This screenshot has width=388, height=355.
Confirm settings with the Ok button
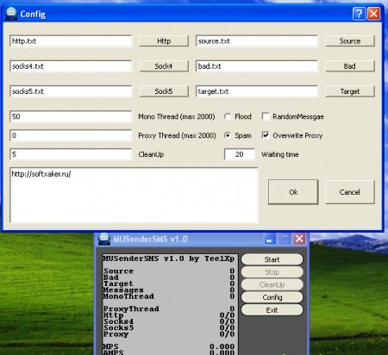tap(293, 192)
